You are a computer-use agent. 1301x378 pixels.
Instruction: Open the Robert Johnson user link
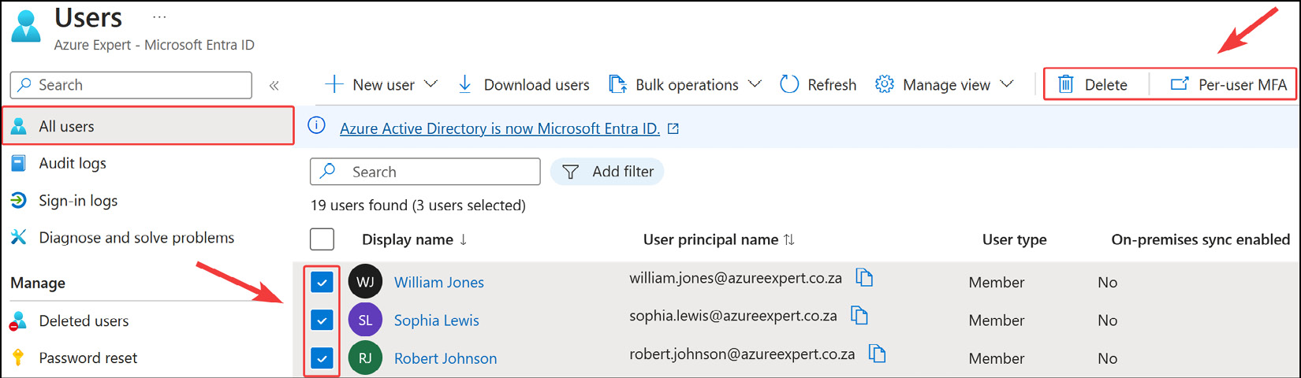pyautogui.click(x=445, y=358)
